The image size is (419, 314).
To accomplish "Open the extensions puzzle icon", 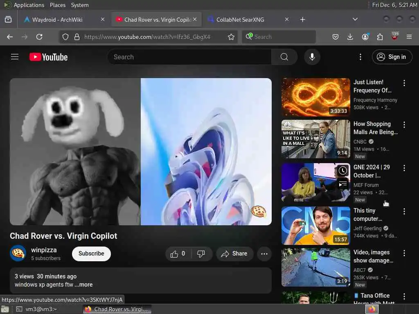I will tap(380, 37).
